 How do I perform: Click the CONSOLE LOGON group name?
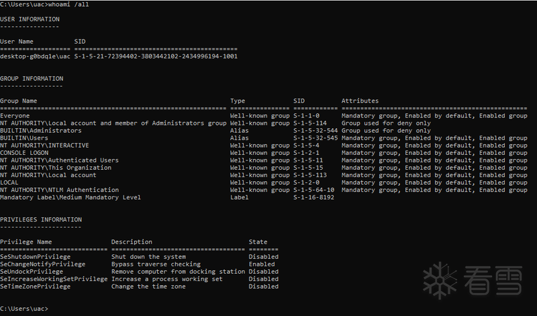point(24,153)
